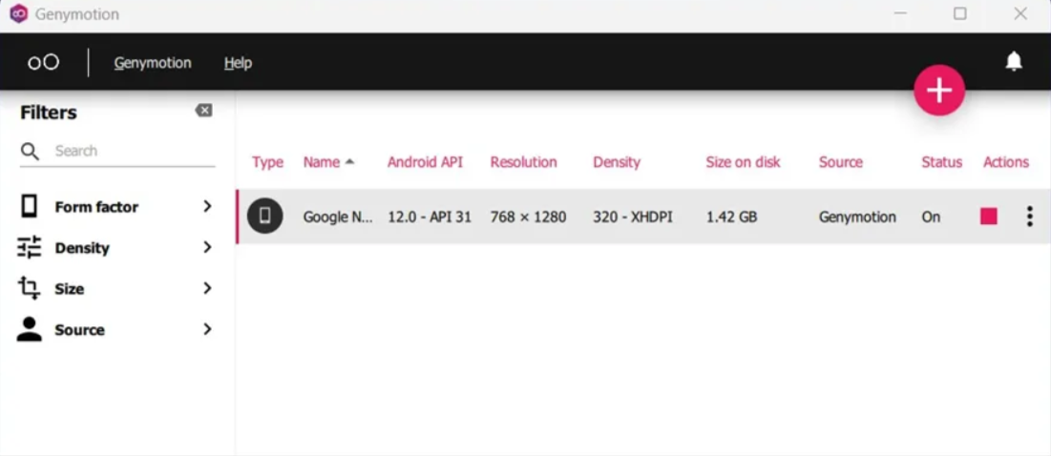Clear all filters with the backspace icon
This screenshot has height=456, width=1051.
click(203, 111)
